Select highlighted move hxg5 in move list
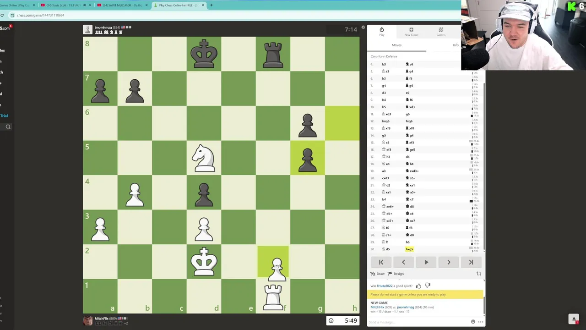This screenshot has height=330, width=586. pyautogui.click(x=409, y=249)
